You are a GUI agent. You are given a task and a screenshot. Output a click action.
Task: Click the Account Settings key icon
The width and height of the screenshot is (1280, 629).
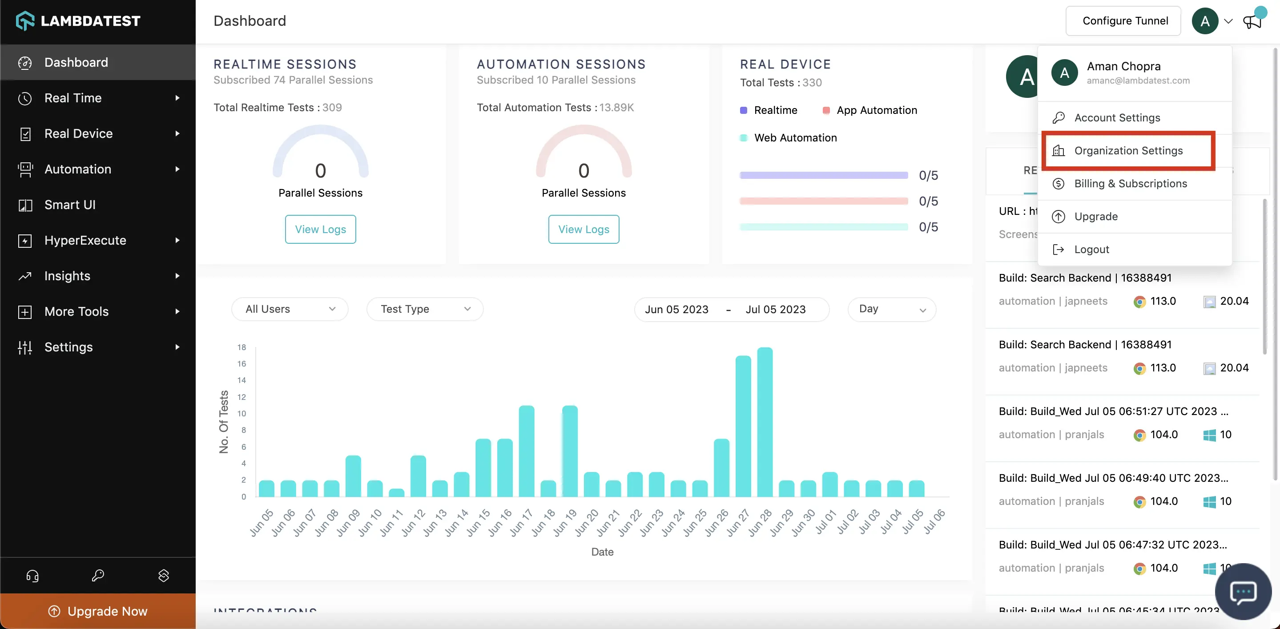(x=1059, y=118)
